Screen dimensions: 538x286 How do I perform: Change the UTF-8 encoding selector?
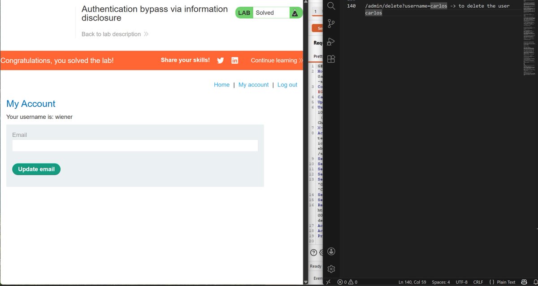(x=461, y=282)
